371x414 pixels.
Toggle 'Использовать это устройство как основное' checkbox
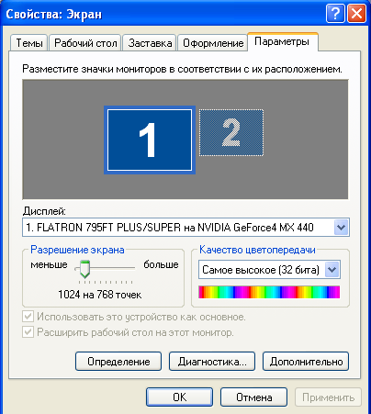point(28,317)
